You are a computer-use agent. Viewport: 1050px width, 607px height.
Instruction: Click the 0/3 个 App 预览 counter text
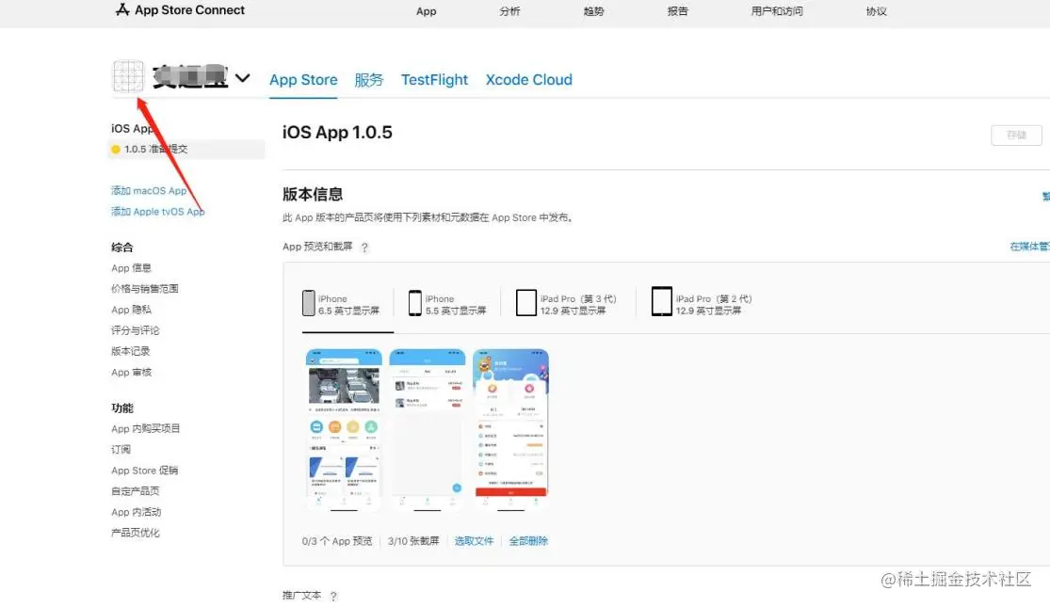click(337, 541)
